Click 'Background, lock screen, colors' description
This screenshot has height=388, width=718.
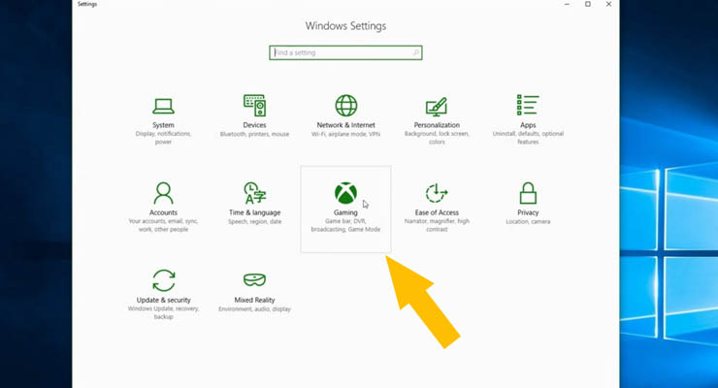click(437, 138)
